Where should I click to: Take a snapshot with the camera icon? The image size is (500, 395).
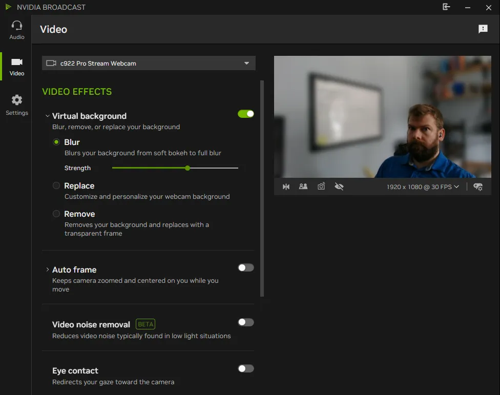click(x=321, y=187)
